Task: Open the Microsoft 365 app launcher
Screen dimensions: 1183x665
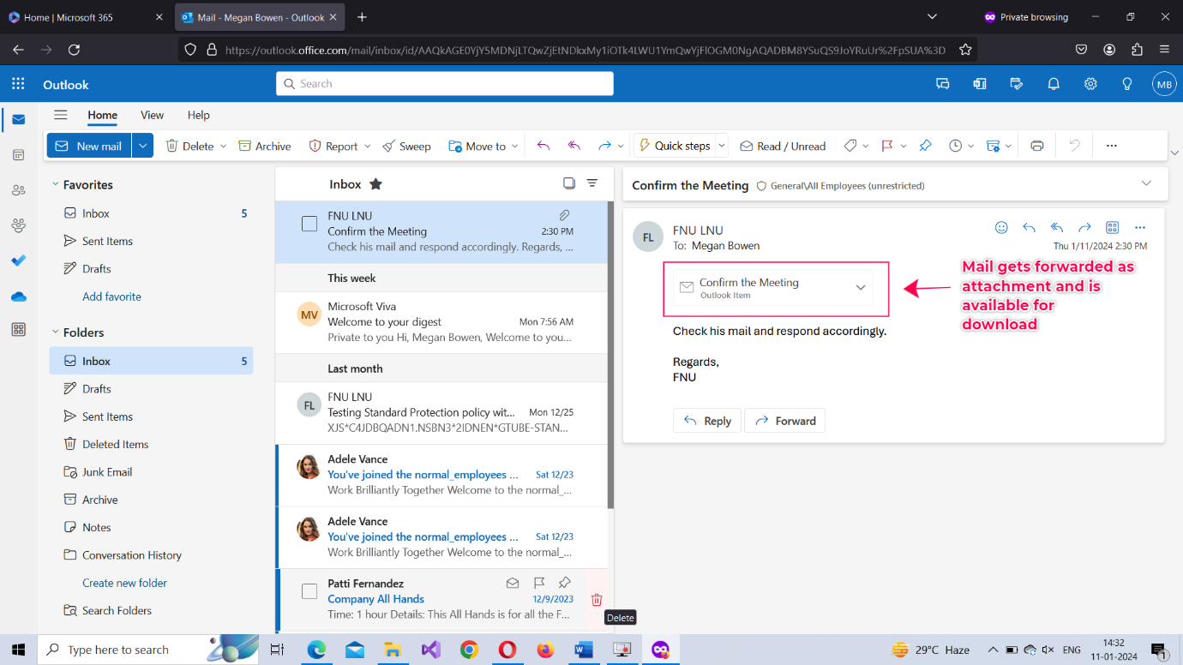Action: (18, 84)
